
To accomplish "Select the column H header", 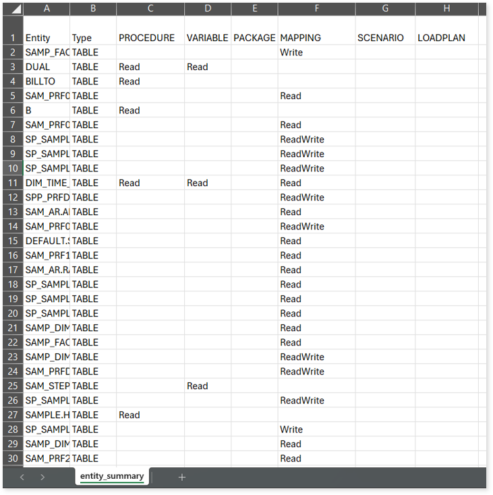I will pos(446,9).
